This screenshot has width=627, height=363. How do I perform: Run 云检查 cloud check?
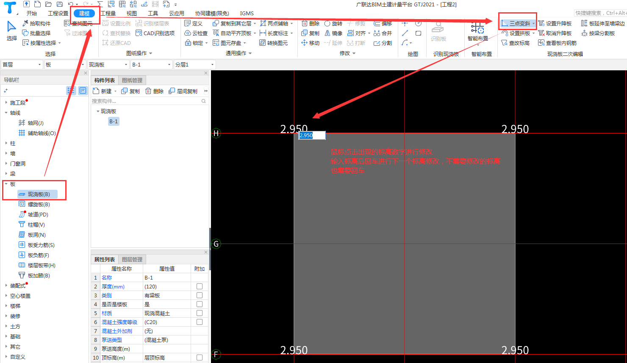196,33
